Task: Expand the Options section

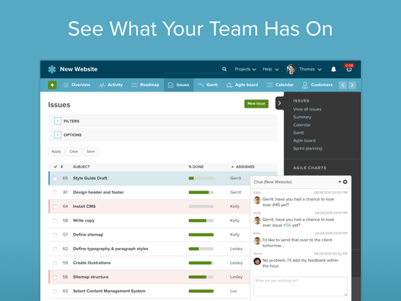Action: click(x=58, y=135)
